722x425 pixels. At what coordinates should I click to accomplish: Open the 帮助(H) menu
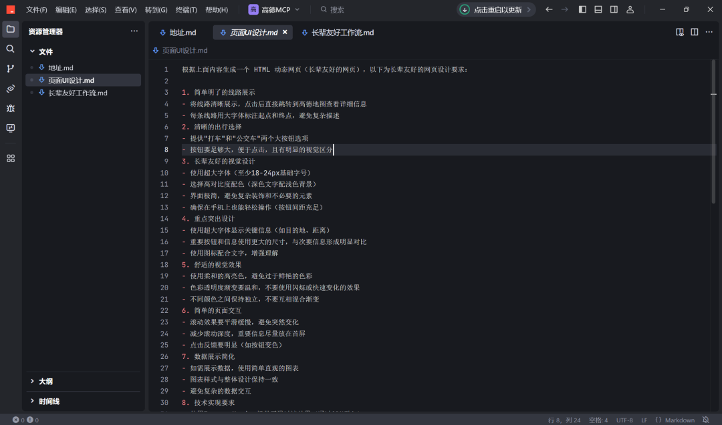217,9
